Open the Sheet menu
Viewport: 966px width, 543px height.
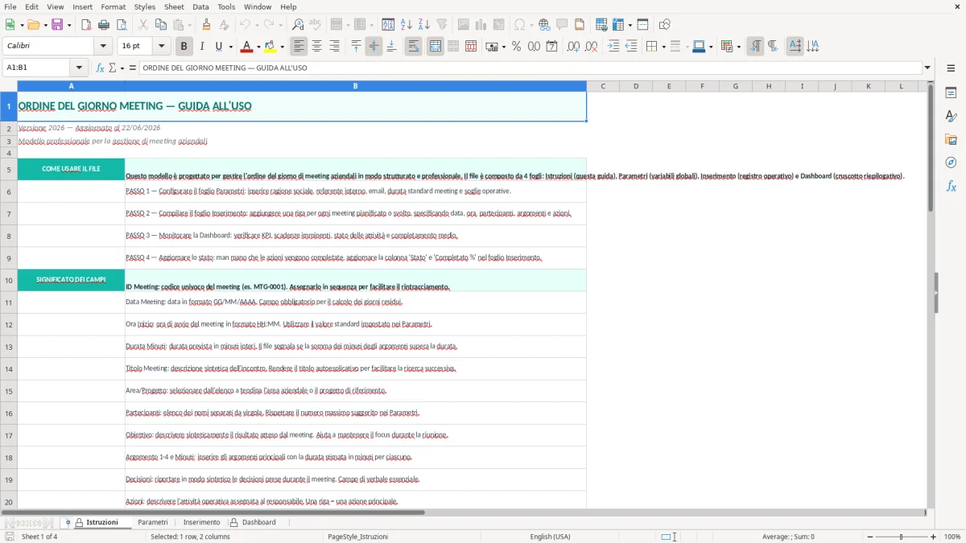[x=174, y=6]
